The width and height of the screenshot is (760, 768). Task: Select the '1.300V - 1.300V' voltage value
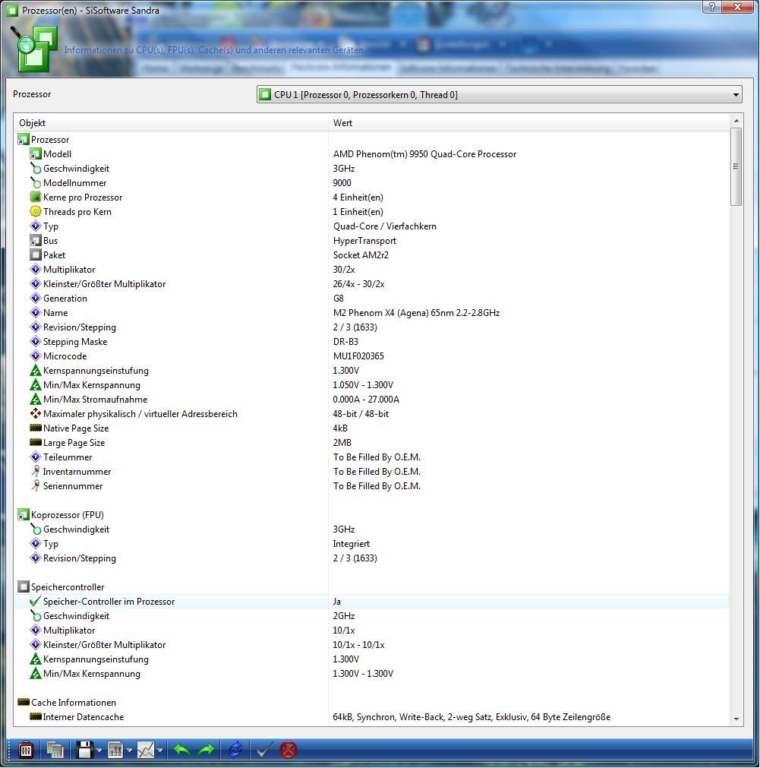click(363, 674)
